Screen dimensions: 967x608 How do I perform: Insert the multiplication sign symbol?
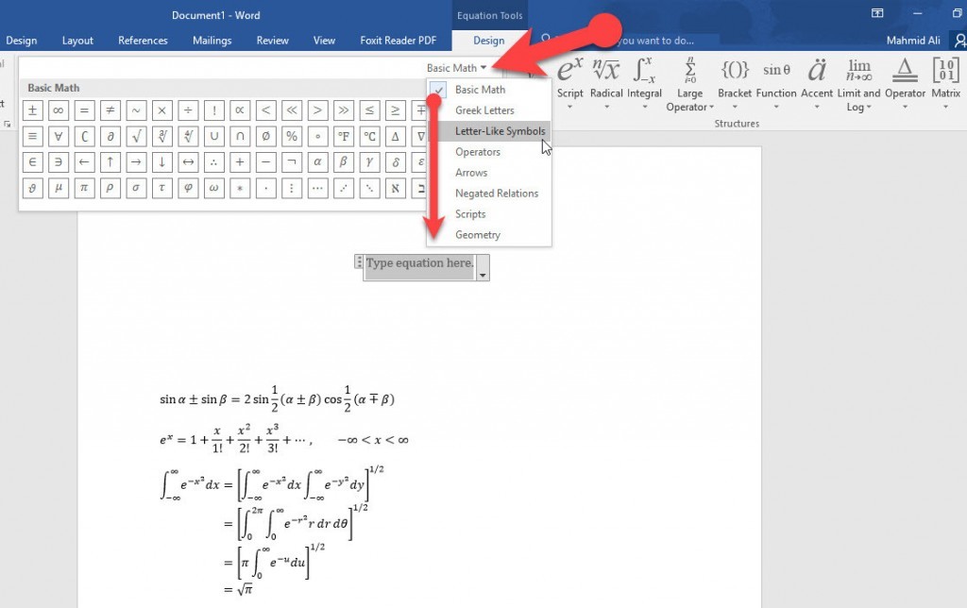[161, 110]
